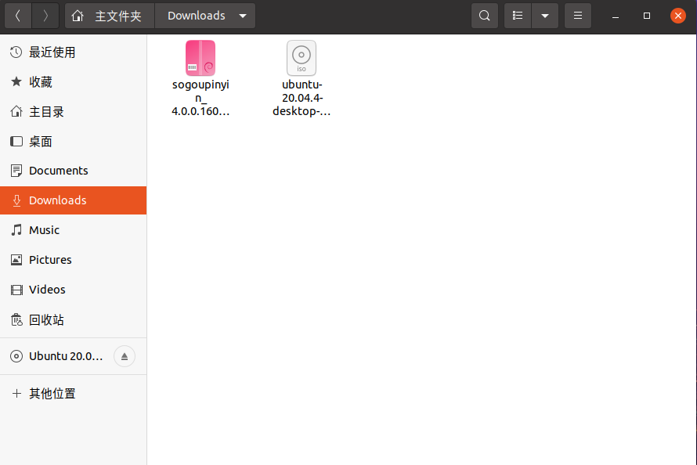
Task: Eject the Ubuntu 20.0 drive
Action: [x=124, y=355]
